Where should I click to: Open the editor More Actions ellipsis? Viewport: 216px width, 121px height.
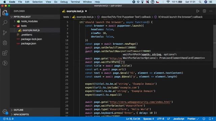tap(211, 11)
